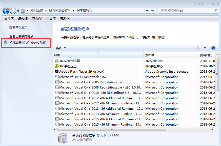The height and width of the screenshot is (146, 221).
Task: Click the Control Panel icon in address bar
Action: tap(23, 11)
